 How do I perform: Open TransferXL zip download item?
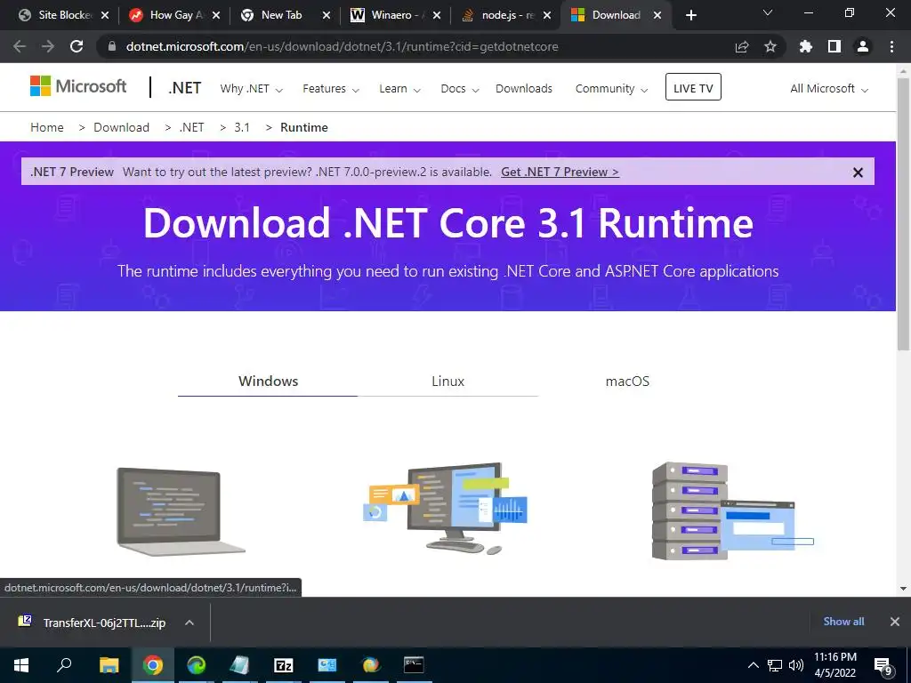(93, 623)
